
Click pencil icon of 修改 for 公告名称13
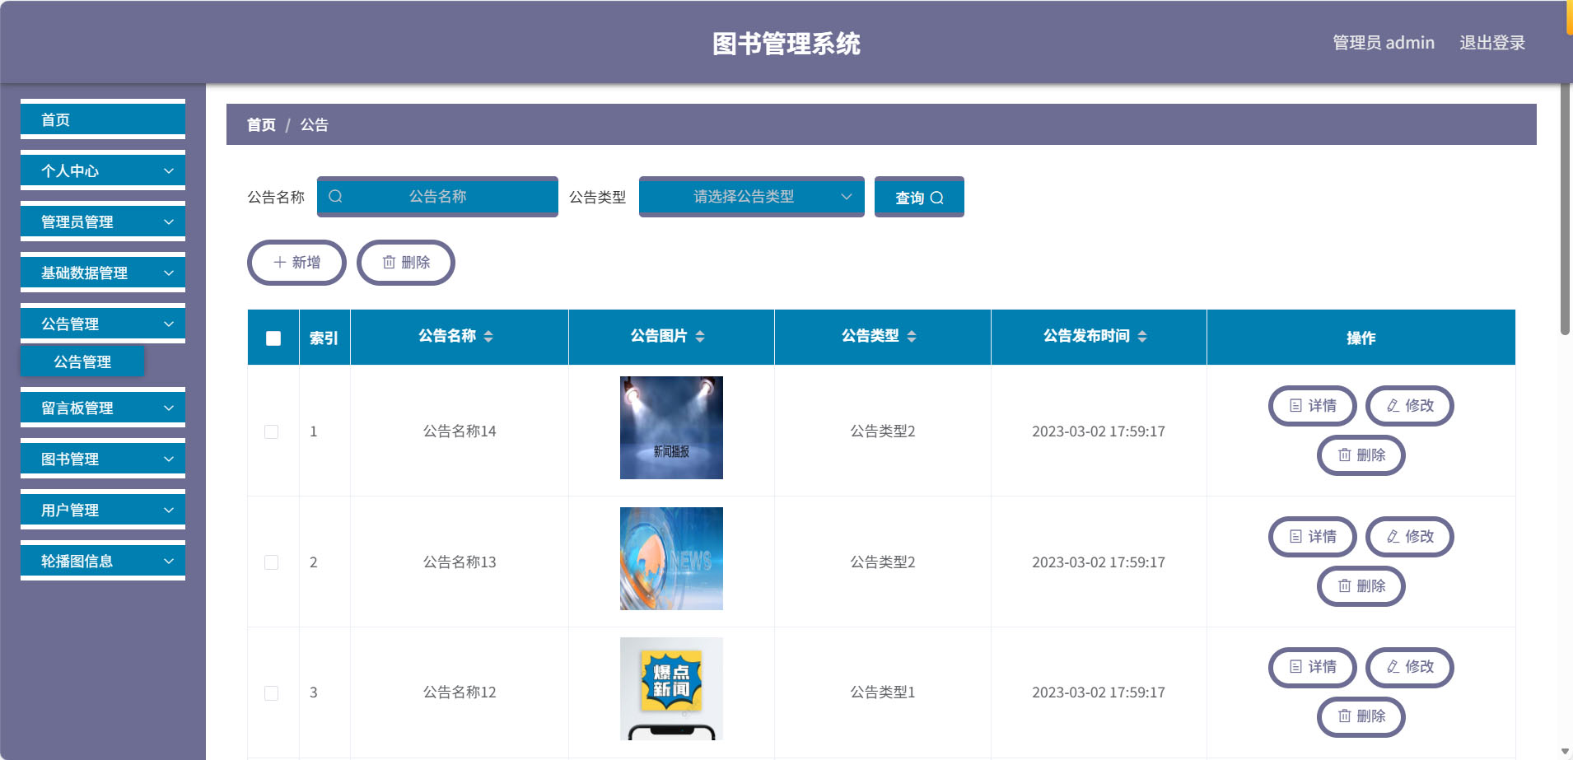1393,537
